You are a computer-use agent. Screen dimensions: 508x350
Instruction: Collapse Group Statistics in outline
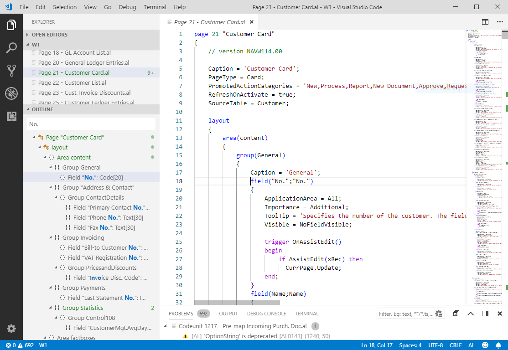[51, 308]
